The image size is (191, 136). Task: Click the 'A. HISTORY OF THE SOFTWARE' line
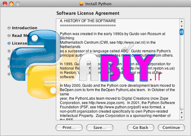88,21
